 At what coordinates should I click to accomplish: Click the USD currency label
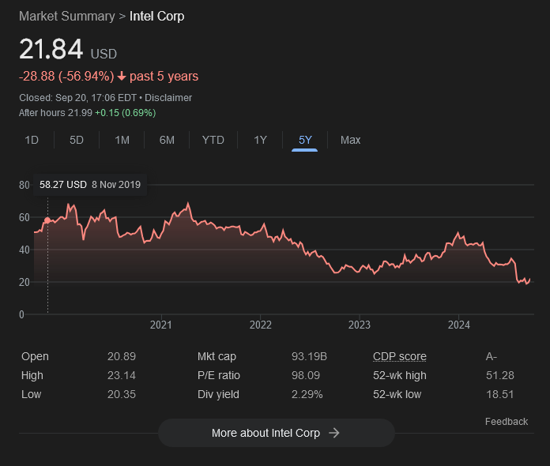(104, 54)
